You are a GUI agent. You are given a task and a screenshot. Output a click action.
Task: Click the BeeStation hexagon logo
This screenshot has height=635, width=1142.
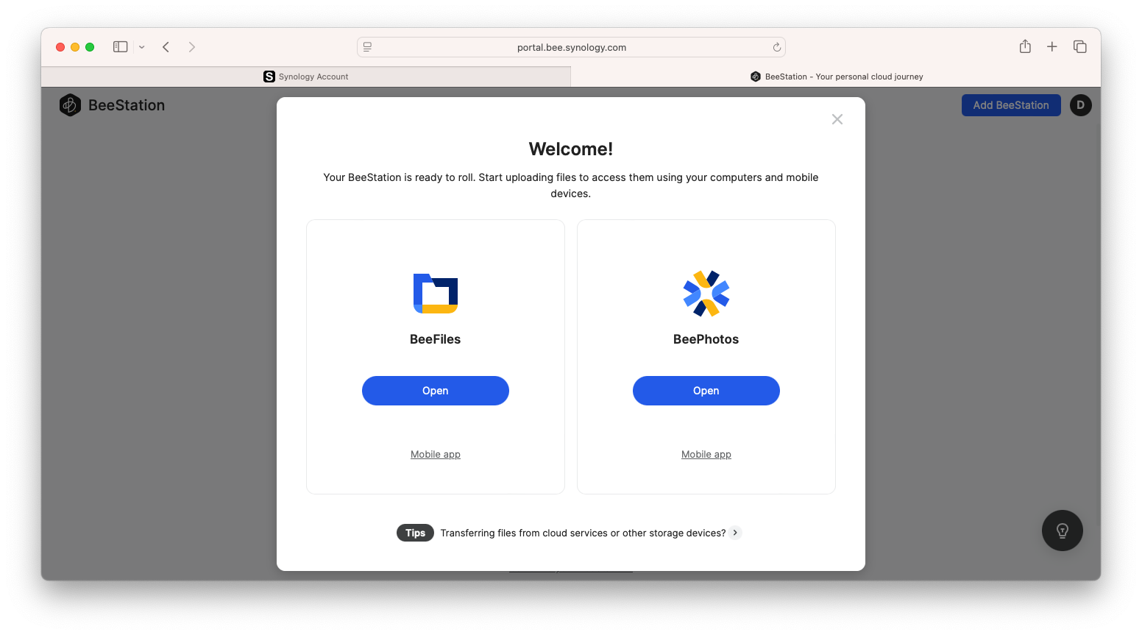click(70, 105)
